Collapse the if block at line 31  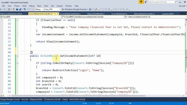tap(18, 20)
